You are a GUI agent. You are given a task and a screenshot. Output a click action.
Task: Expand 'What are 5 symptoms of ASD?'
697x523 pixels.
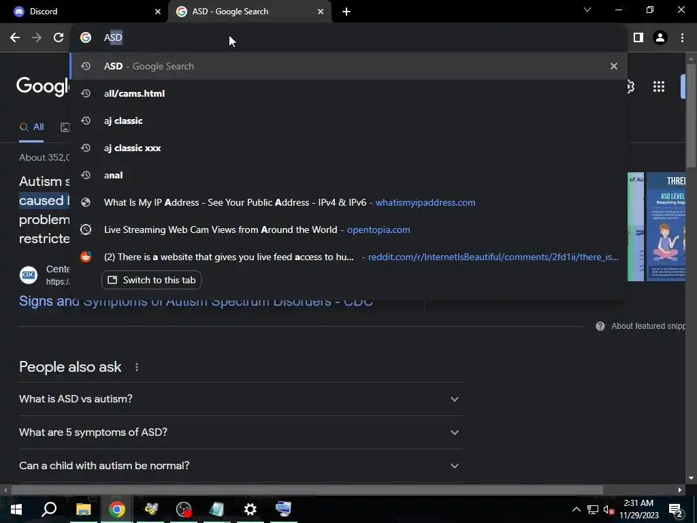pyautogui.click(x=241, y=432)
